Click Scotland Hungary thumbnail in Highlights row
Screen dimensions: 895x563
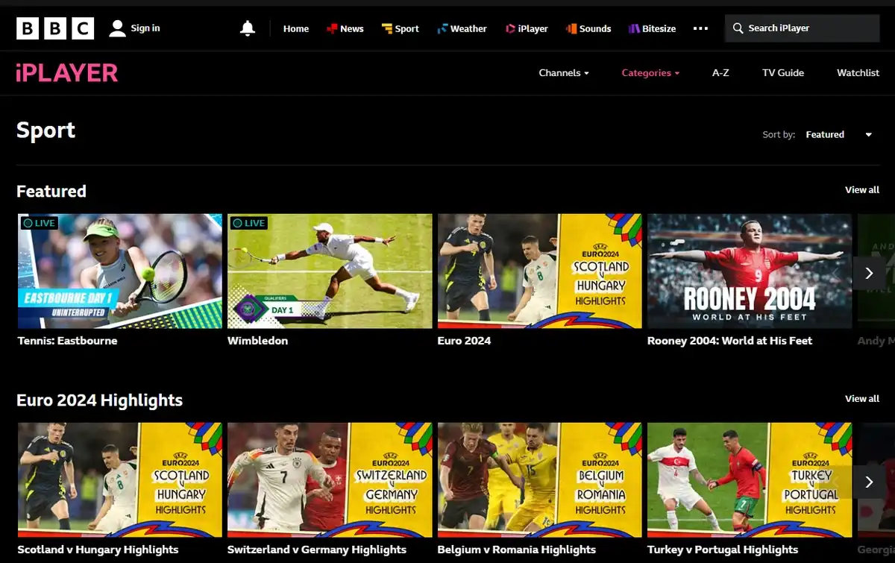119,480
